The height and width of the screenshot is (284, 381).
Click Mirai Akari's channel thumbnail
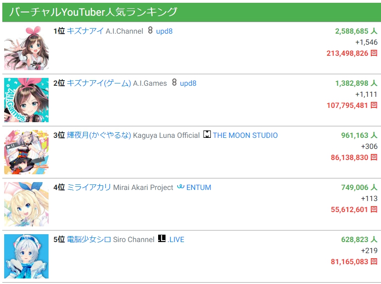pyautogui.click(x=26, y=203)
